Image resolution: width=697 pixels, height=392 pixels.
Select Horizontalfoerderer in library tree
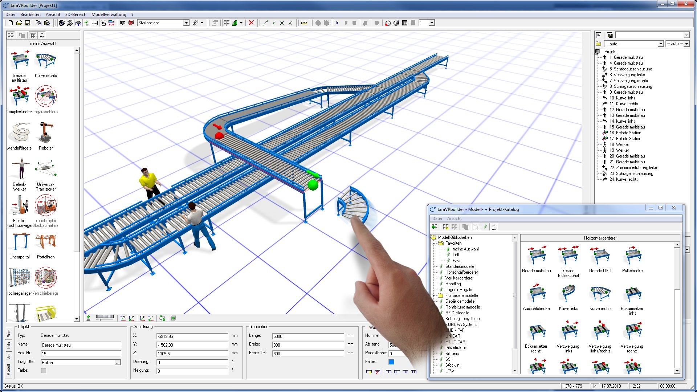[461, 272]
